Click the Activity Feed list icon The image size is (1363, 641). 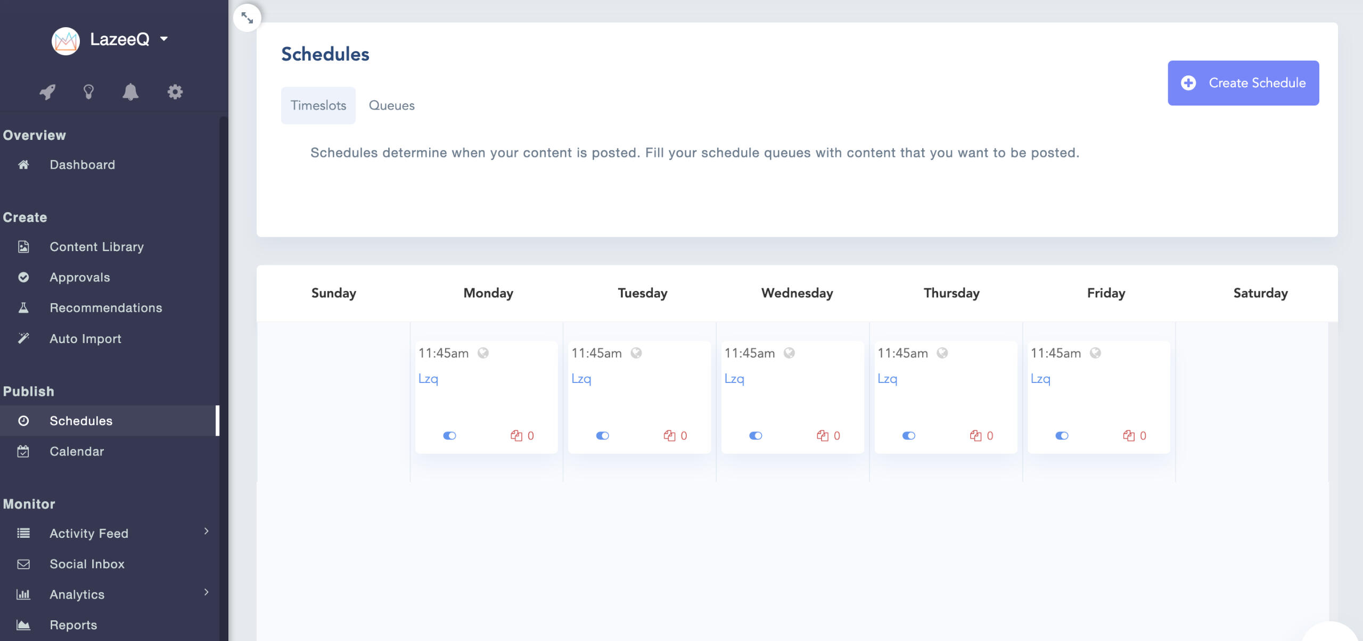23,533
